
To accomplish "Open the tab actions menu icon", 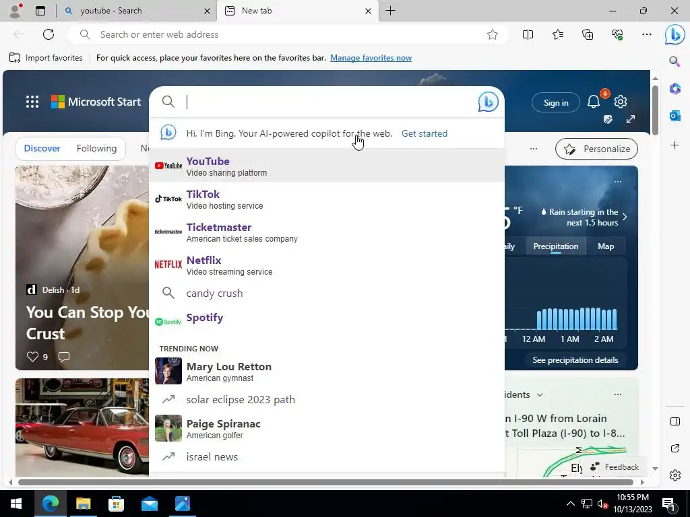I will (40, 11).
